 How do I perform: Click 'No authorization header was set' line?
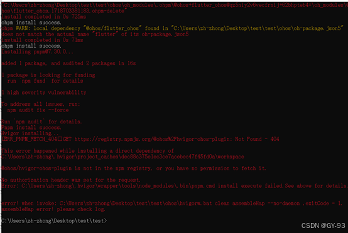tap(71, 180)
